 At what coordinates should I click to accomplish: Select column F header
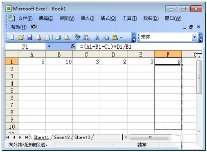[x=168, y=54]
